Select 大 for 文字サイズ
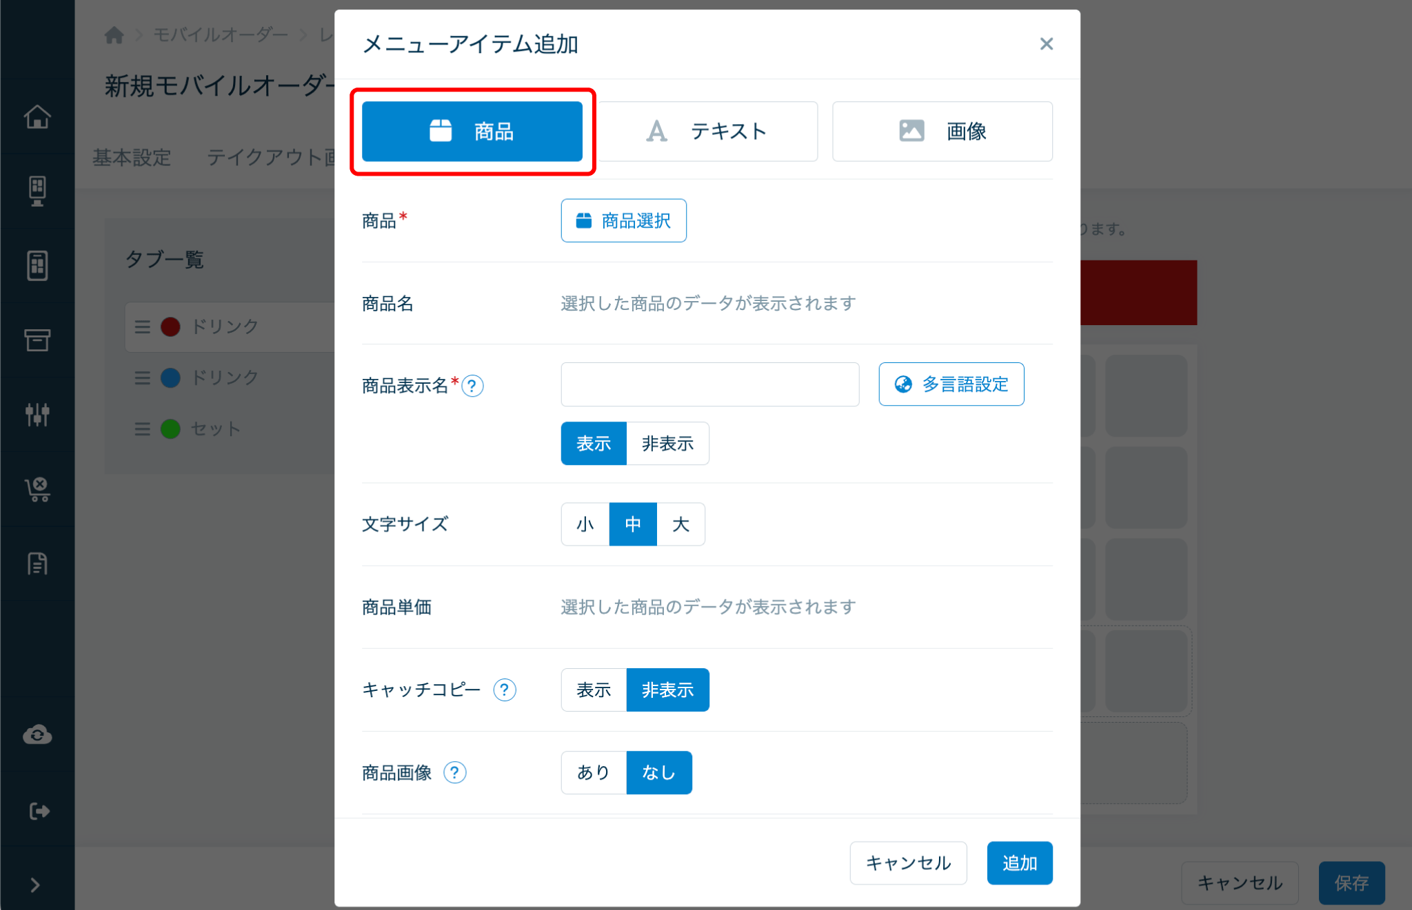Screen dimensions: 1412x910 (x=680, y=524)
